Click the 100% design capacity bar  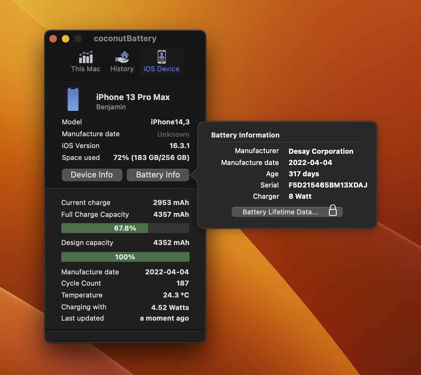[x=125, y=257]
